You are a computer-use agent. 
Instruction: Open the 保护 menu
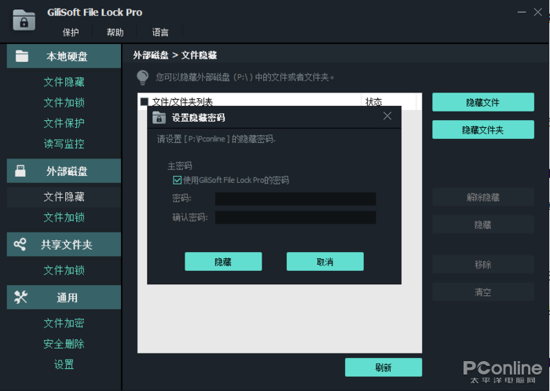pyautogui.click(x=71, y=32)
